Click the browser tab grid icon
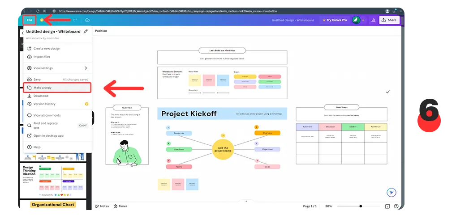The image size is (456, 223). [44, 11]
